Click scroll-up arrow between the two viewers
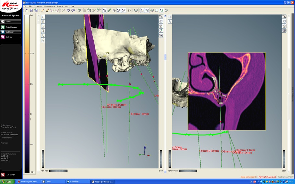This screenshot has width=295, height=184. point(166,16)
